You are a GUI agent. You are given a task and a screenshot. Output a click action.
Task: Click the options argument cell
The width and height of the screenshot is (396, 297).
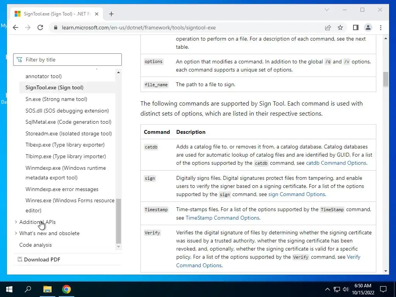click(x=154, y=61)
